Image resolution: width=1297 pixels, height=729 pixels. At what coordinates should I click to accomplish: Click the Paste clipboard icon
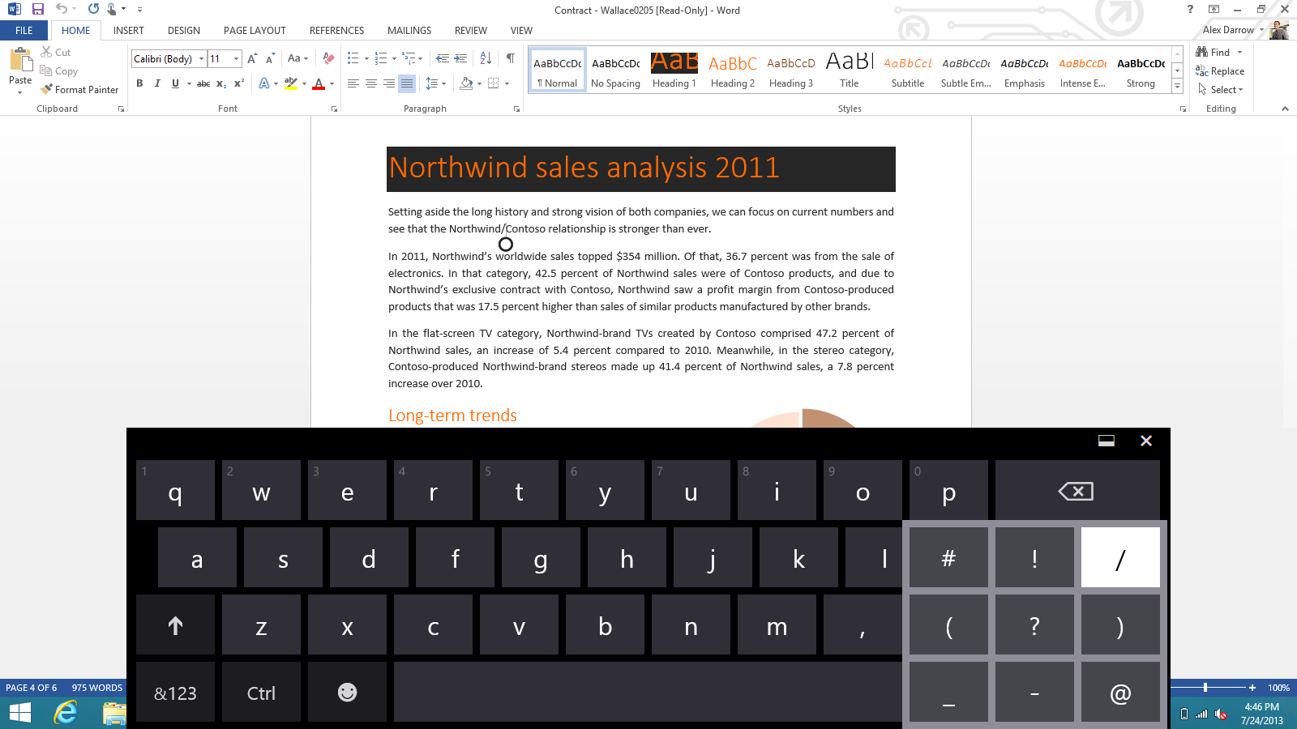point(20,60)
